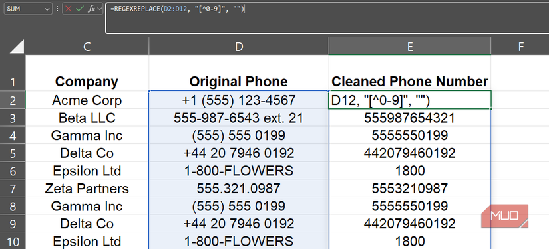Image resolution: width=549 pixels, height=249 pixels.
Task: Expand the fx function dropdown chevron
Action: pos(99,9)
